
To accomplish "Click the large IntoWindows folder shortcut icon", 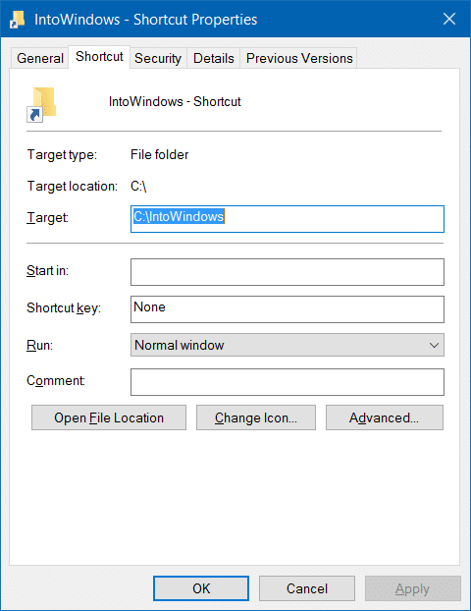I will [41, 104].
